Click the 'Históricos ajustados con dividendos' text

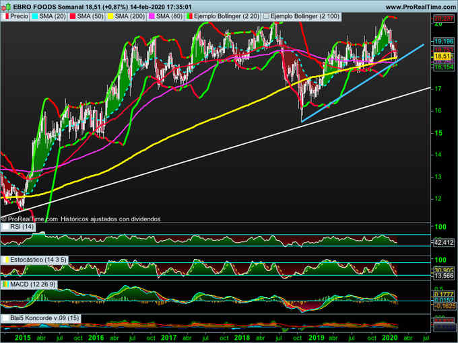point(110,219)
